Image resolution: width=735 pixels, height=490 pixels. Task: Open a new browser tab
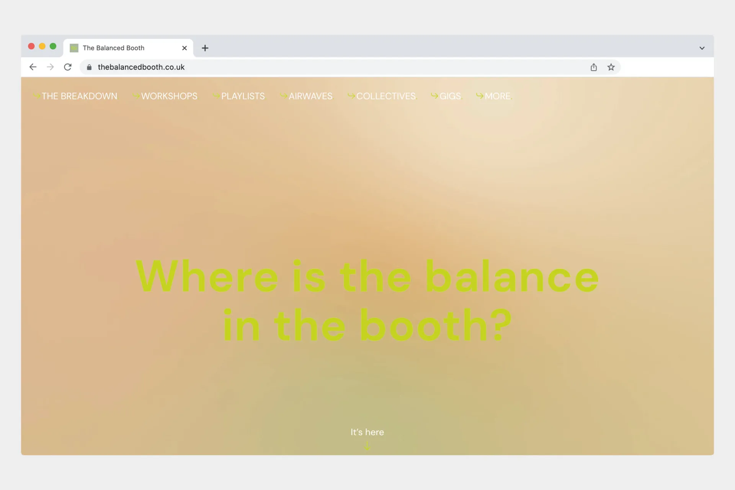pos(205,48)
